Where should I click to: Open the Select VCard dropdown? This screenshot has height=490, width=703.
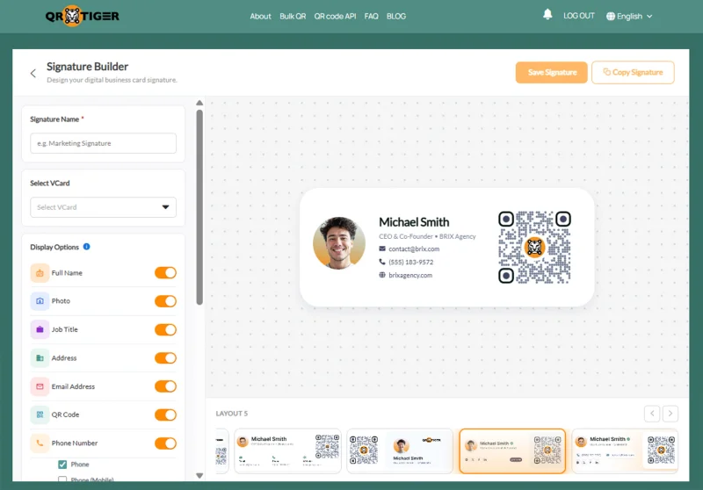coord(103,207)
